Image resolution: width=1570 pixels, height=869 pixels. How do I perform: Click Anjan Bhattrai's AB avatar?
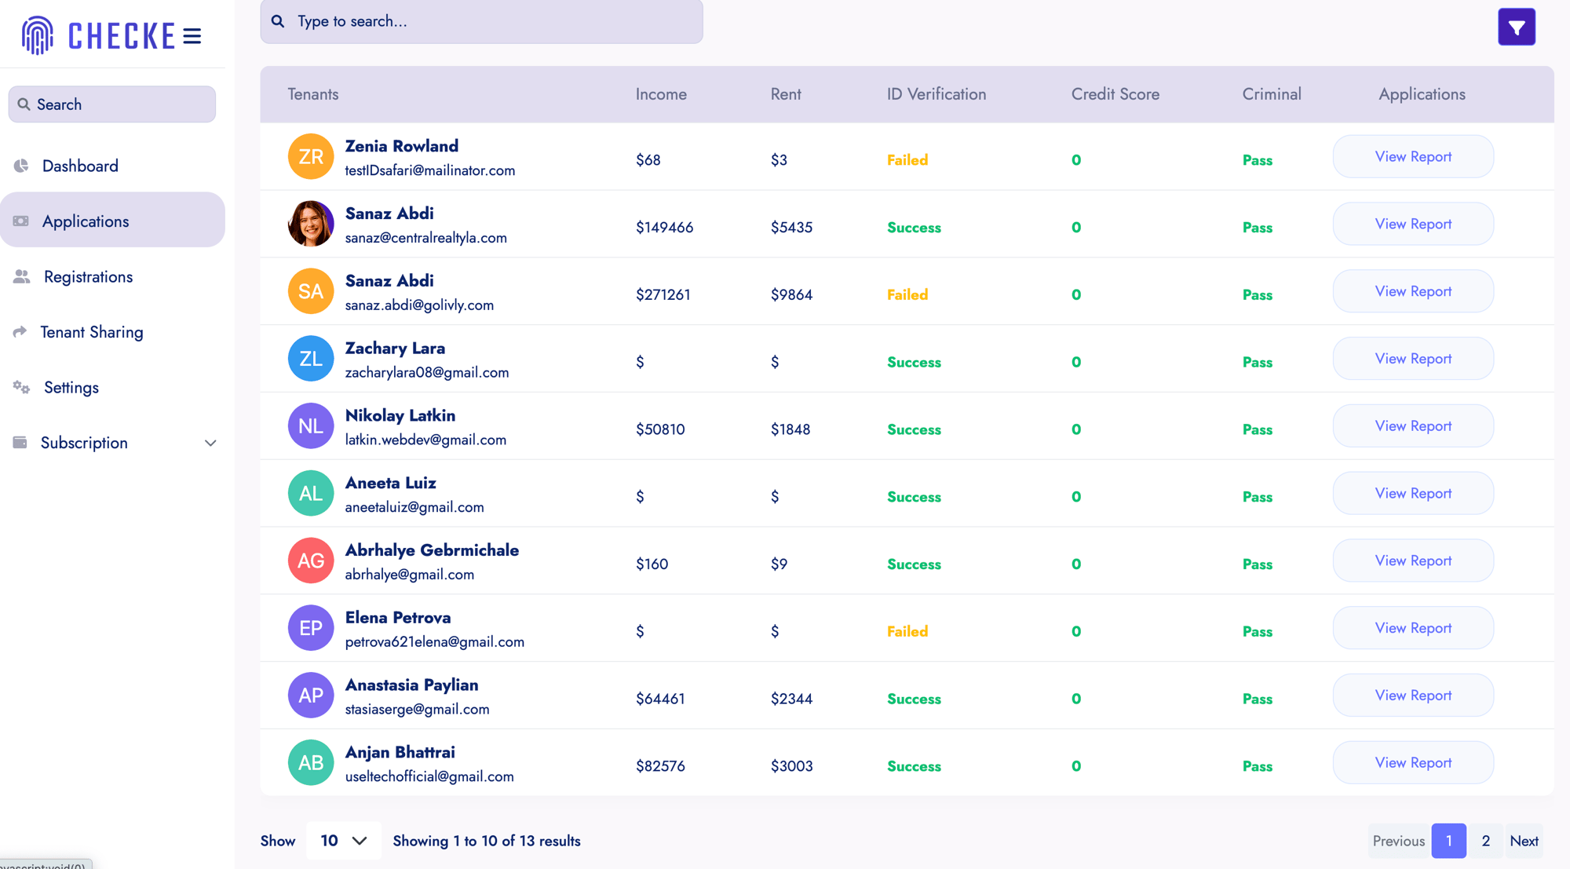[311, 762]
